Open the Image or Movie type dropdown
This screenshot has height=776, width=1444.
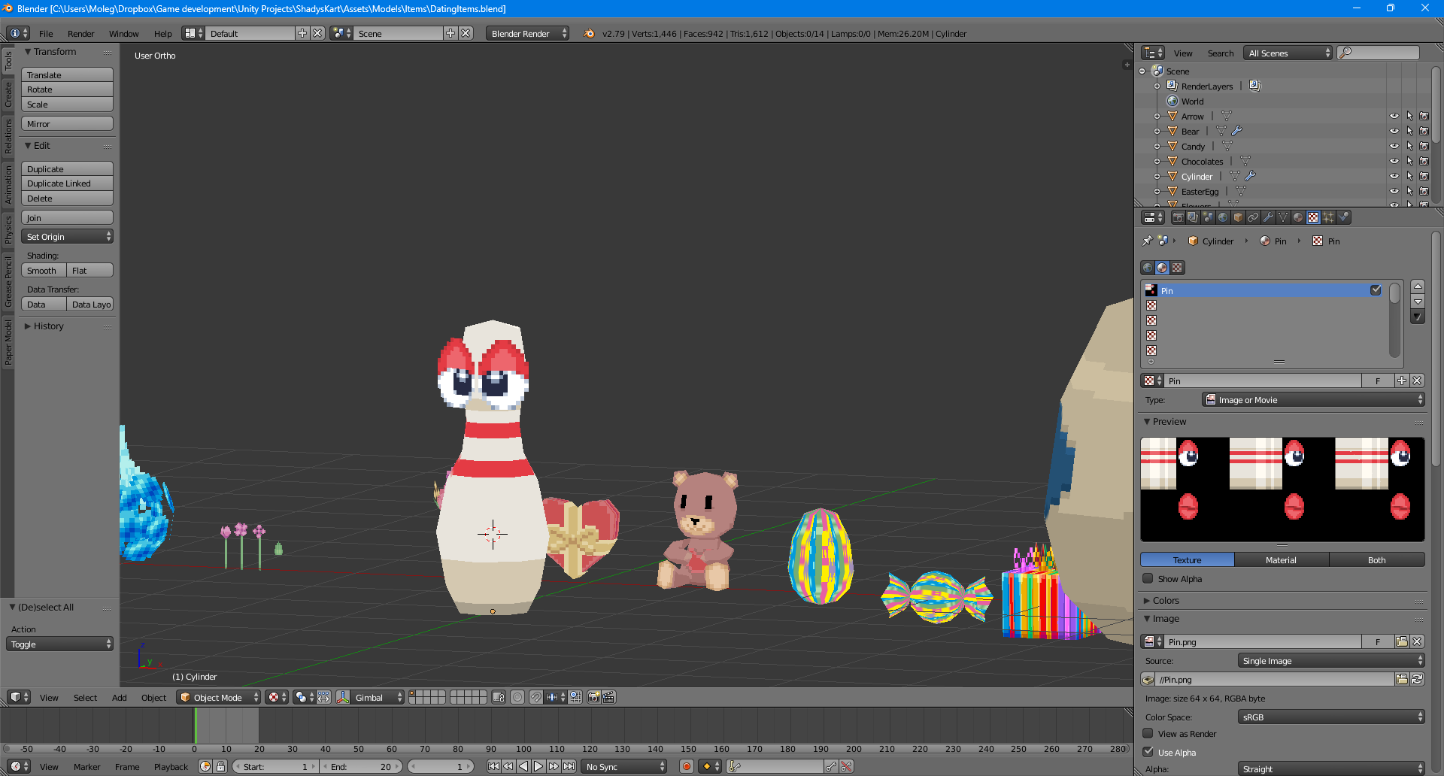pos(1313,399)
